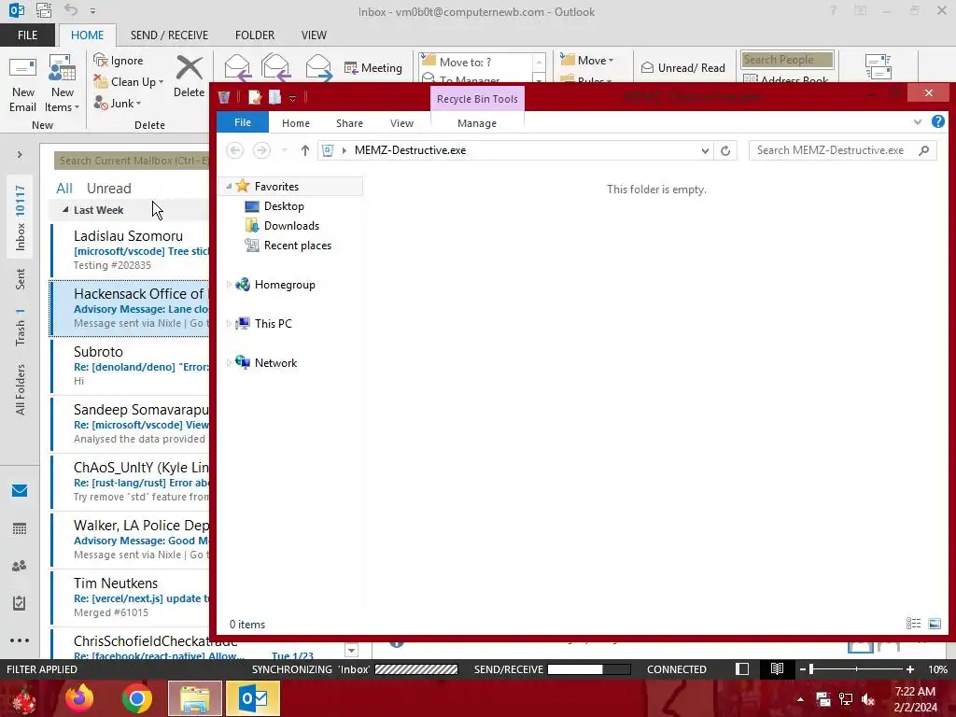Click the New Email button in Outlook

[x=22, y=84]
